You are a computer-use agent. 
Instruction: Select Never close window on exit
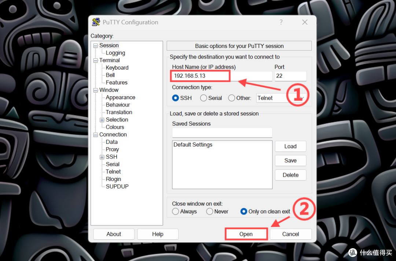209,211
